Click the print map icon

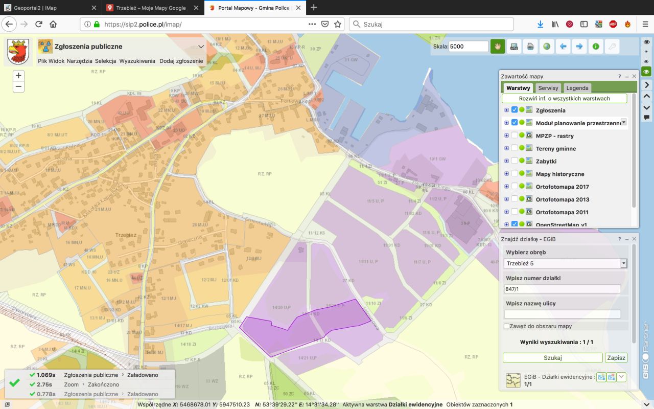click(530, 47)
